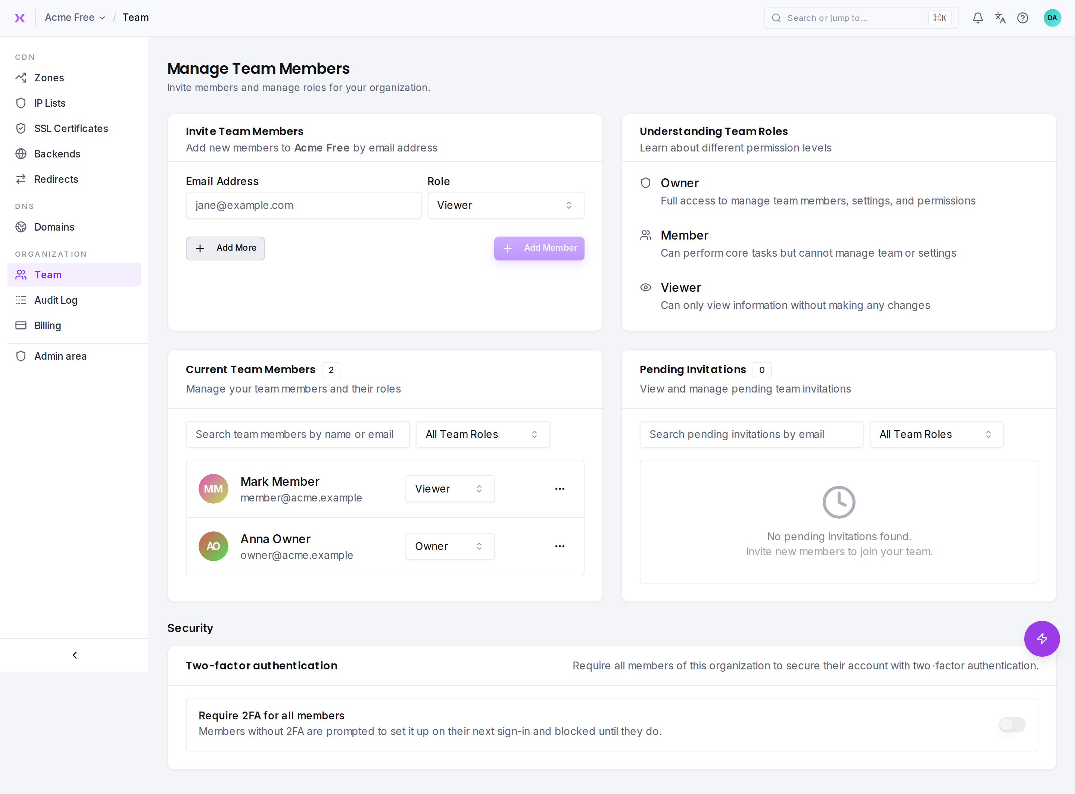Open the help question mark icon

tap(1023, 18)
